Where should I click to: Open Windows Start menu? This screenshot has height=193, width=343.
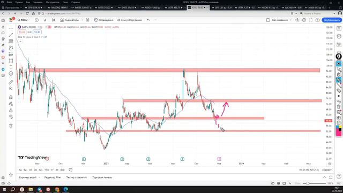(4, 189)
